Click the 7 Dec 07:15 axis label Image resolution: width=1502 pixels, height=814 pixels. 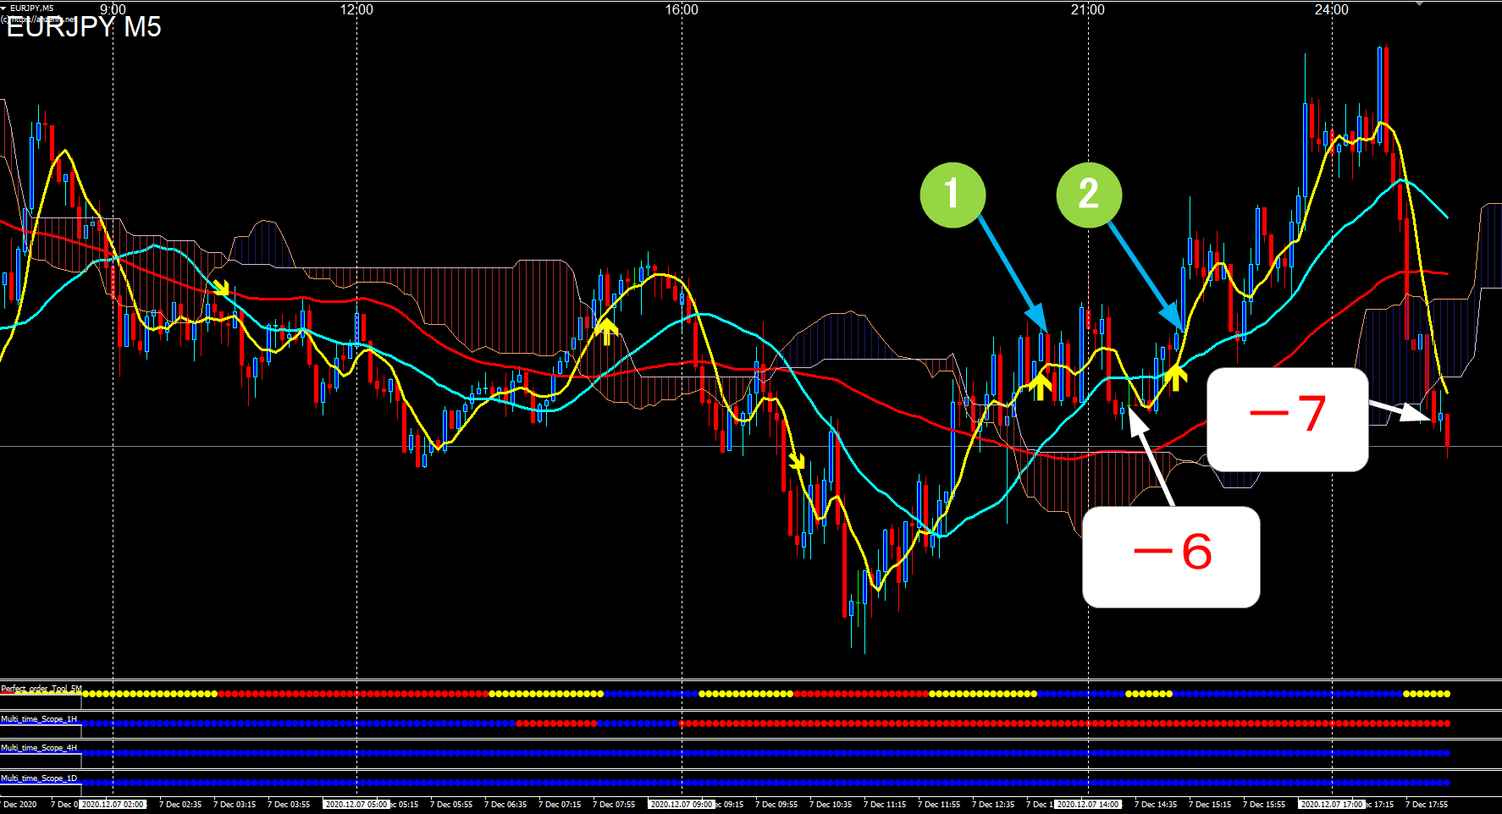pos(560,805)
